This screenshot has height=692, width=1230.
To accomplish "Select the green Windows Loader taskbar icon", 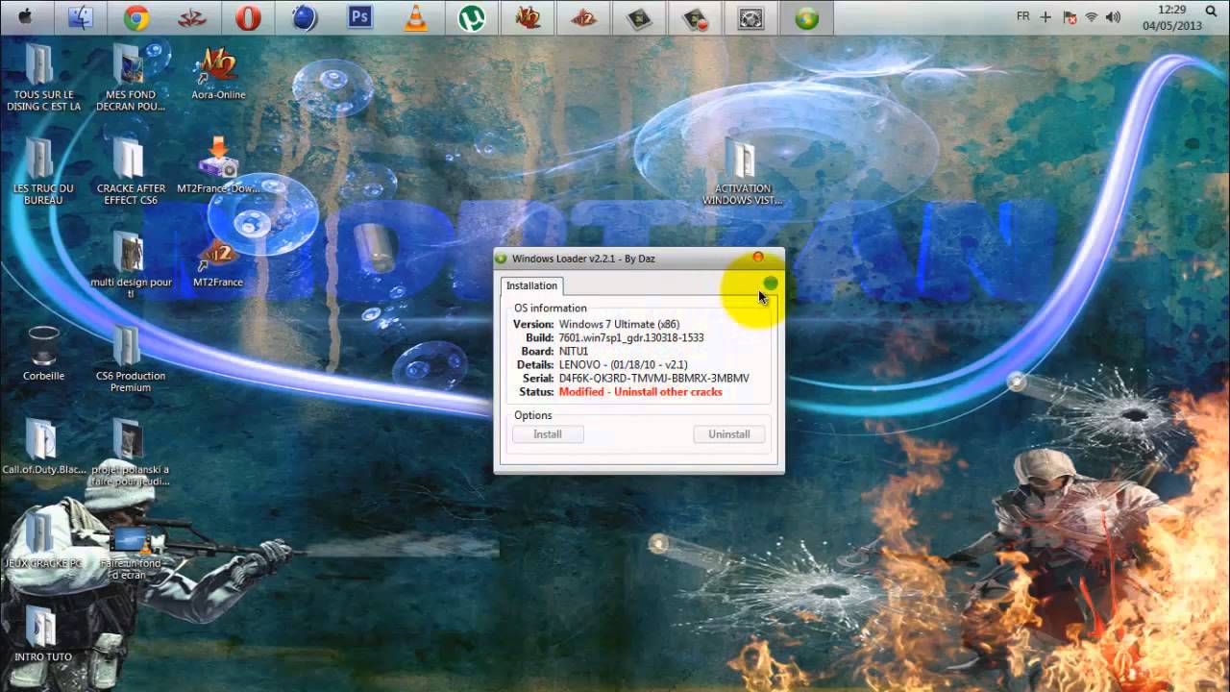I will (806, 17).
